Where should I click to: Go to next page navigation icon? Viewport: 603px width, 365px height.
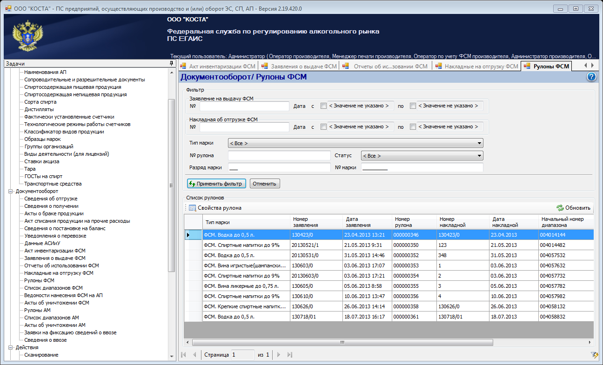[x=279, y=355]
